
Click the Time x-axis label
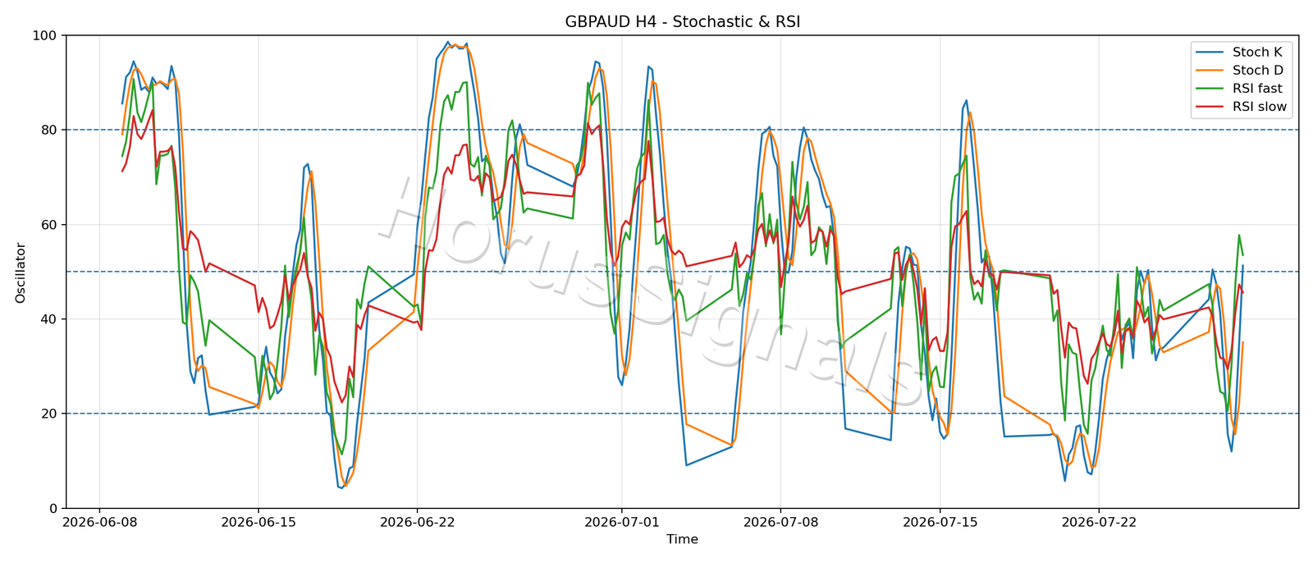(682, 539)
